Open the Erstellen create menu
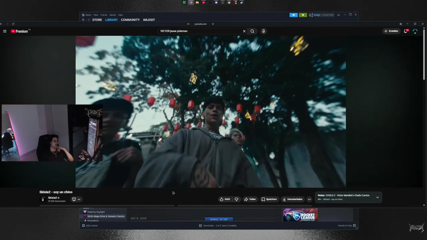 pyautogui.click(x=391, y=31)
